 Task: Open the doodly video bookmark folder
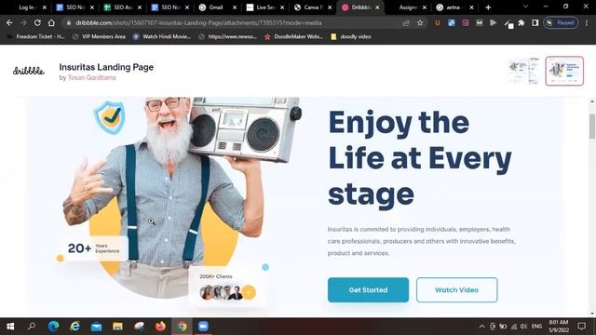click(x=351, y=36)
